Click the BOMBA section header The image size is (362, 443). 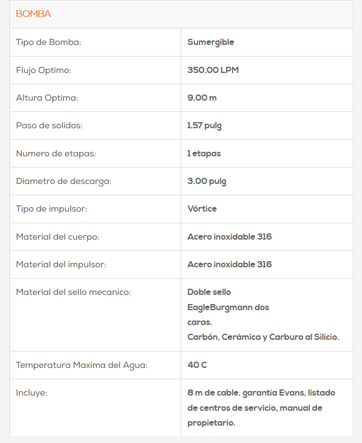[x=33, y=14]
